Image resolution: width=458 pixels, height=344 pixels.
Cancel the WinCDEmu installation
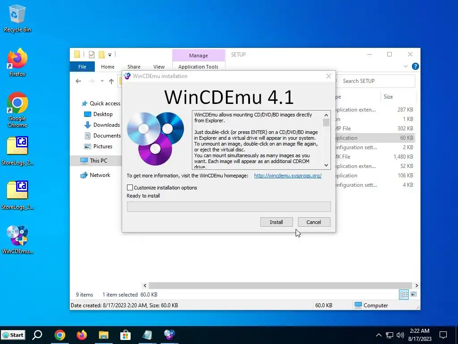pos(314,222)
